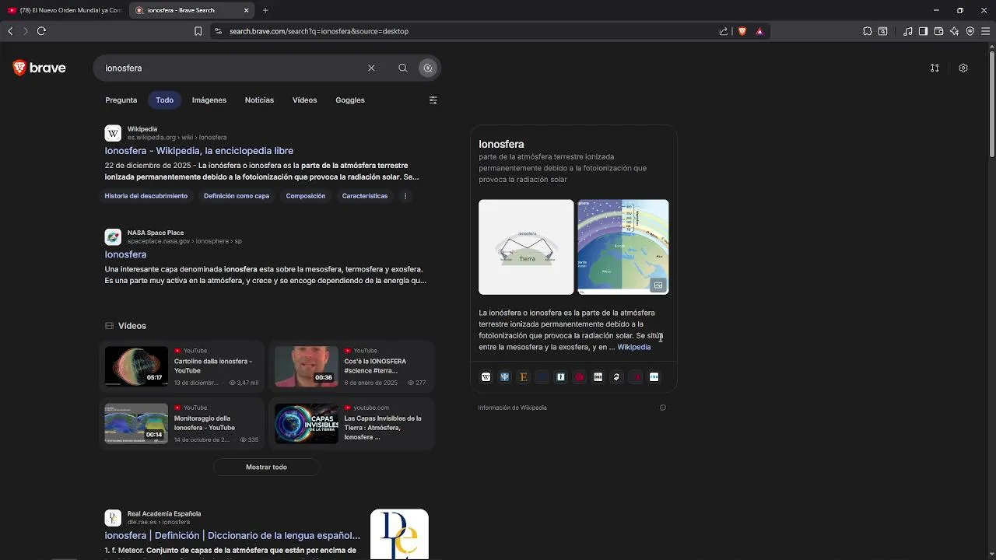Viewport: 996px width, 560px height.
Task: Play 'Monitoraggio della ionosfera' video
Action: coord(181,424)
